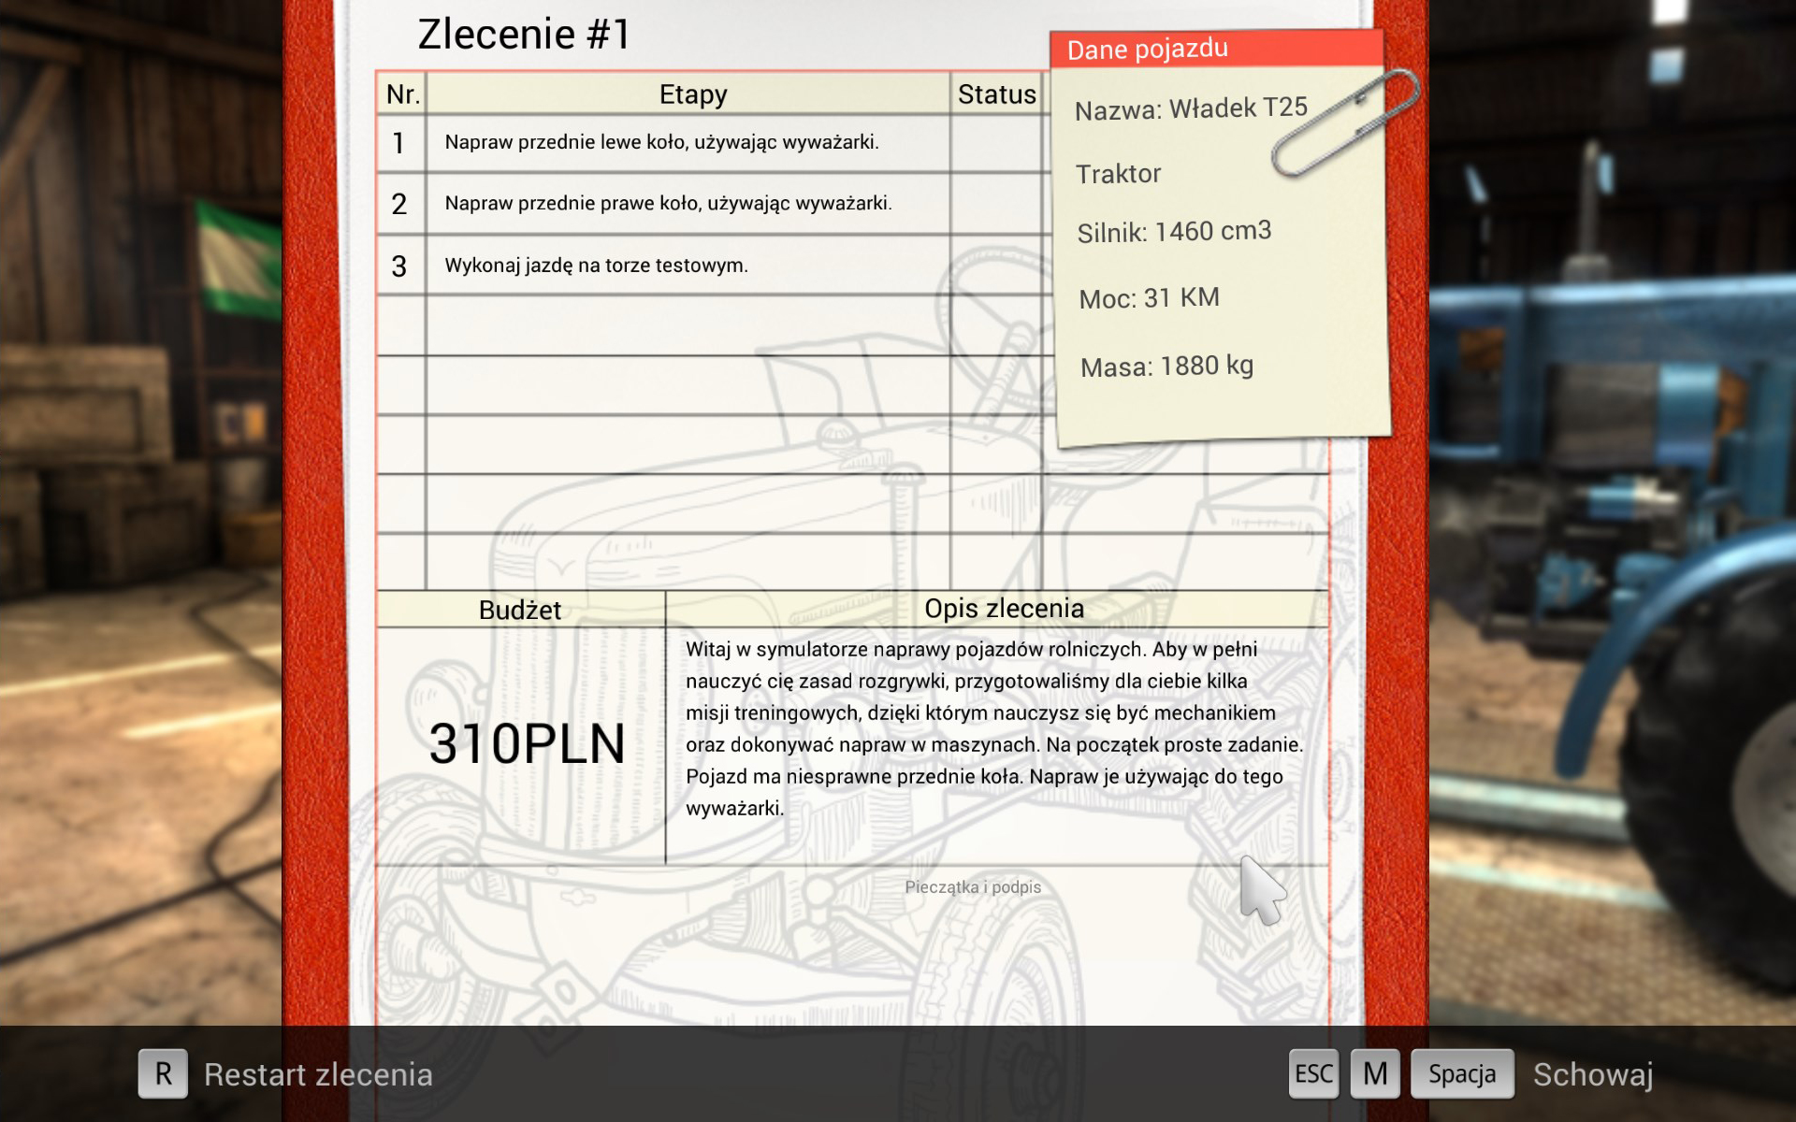This screenshot has width=1796, height=1122.
Task: Click the Pieczątka i podpis signature field
Action: click(971, 887)
